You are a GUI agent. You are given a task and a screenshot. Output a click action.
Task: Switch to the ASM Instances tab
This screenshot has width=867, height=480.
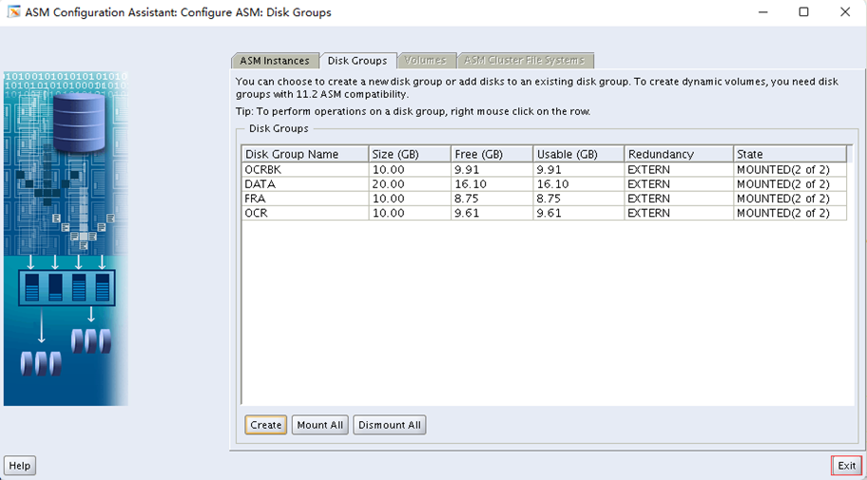click(274, 61)
